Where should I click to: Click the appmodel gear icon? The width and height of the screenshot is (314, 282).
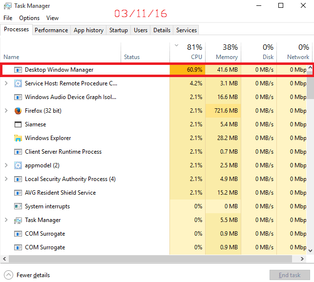coord(18,165)
